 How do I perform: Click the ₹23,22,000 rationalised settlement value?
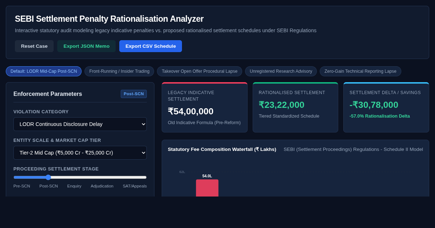point(282,105)
